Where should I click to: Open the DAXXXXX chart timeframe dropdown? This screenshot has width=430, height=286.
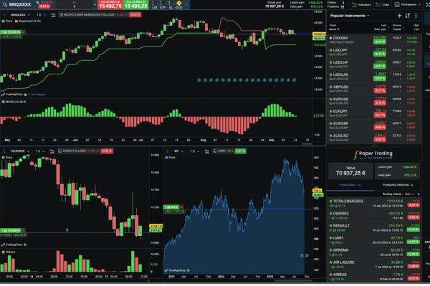pyautogui.click(x=42, y=152)
